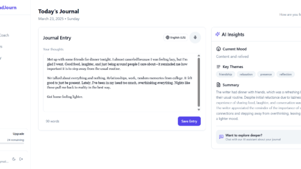
Task: Click the Upgrade link in sidebar
Action: tap(18, 134)
